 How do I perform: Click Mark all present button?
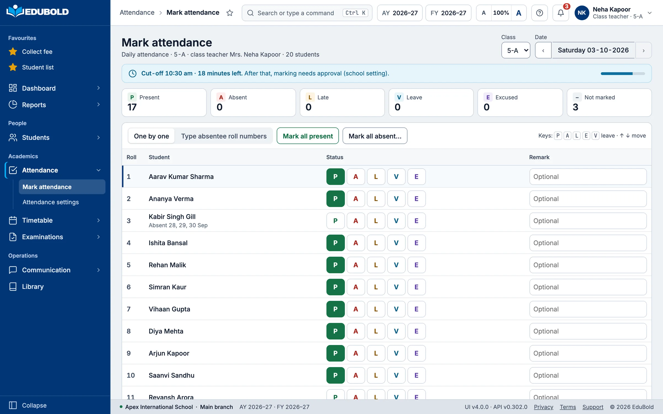(x=308, y=136)
